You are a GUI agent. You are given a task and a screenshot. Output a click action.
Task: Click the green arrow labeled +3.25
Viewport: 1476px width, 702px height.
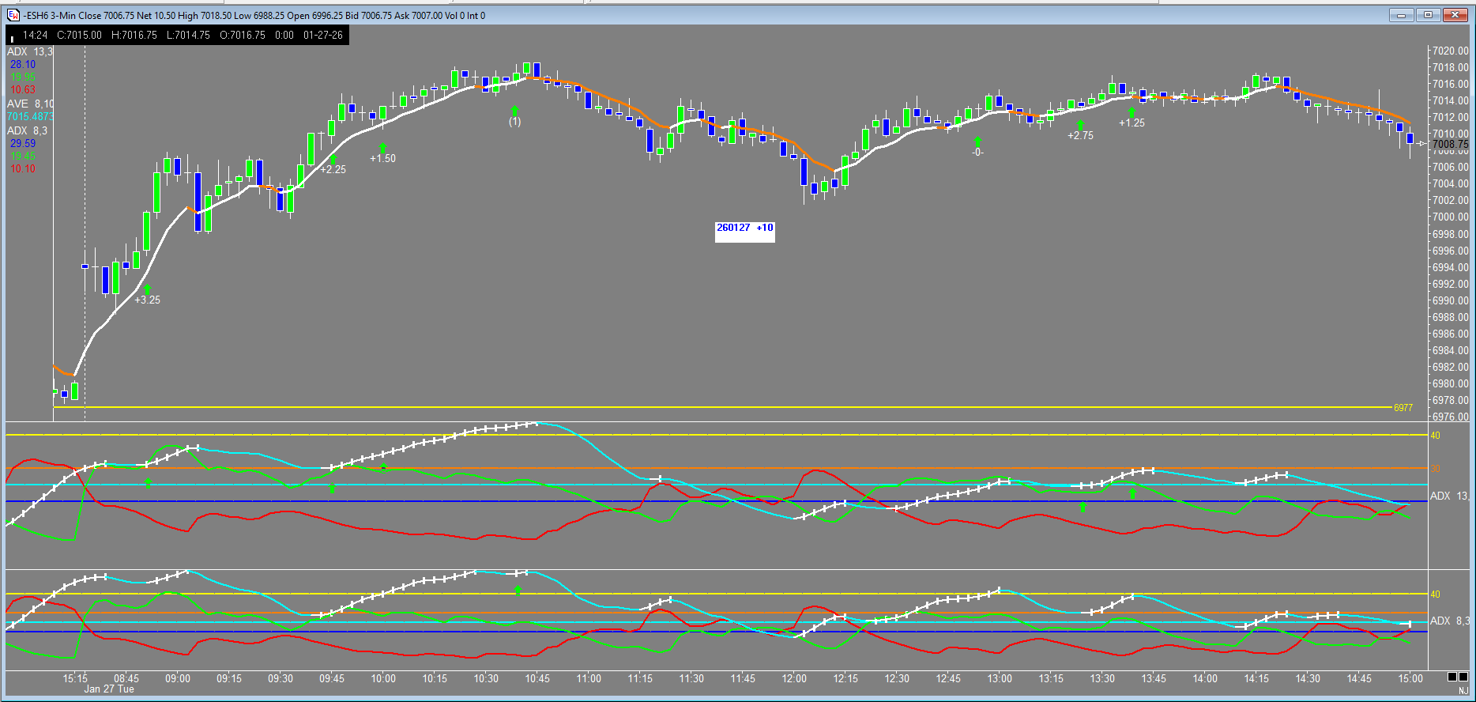pyautogui.click(x=147, y=289)
